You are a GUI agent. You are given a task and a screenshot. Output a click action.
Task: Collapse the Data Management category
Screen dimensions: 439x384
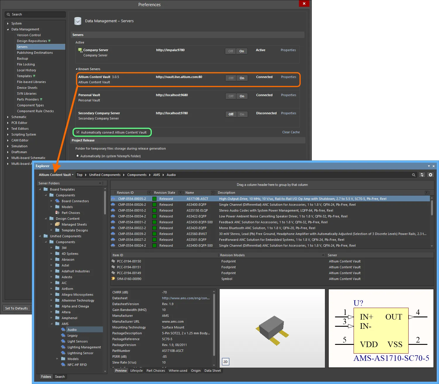click(x=8, y=29)
